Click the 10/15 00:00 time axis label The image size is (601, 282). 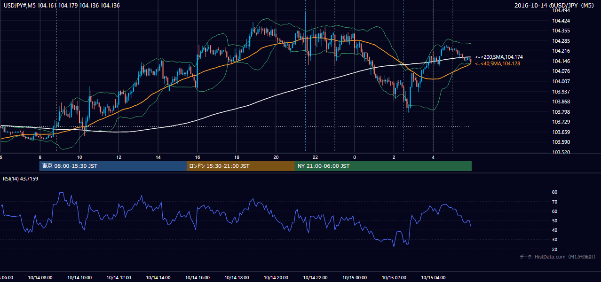[x=355, y=278]
